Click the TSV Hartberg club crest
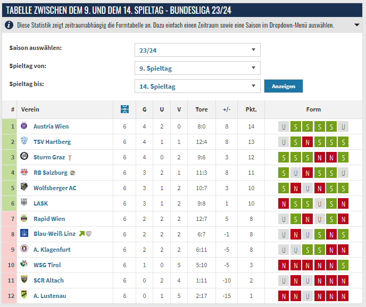This screenshot has height=307, width=366. tap(24, 142)
